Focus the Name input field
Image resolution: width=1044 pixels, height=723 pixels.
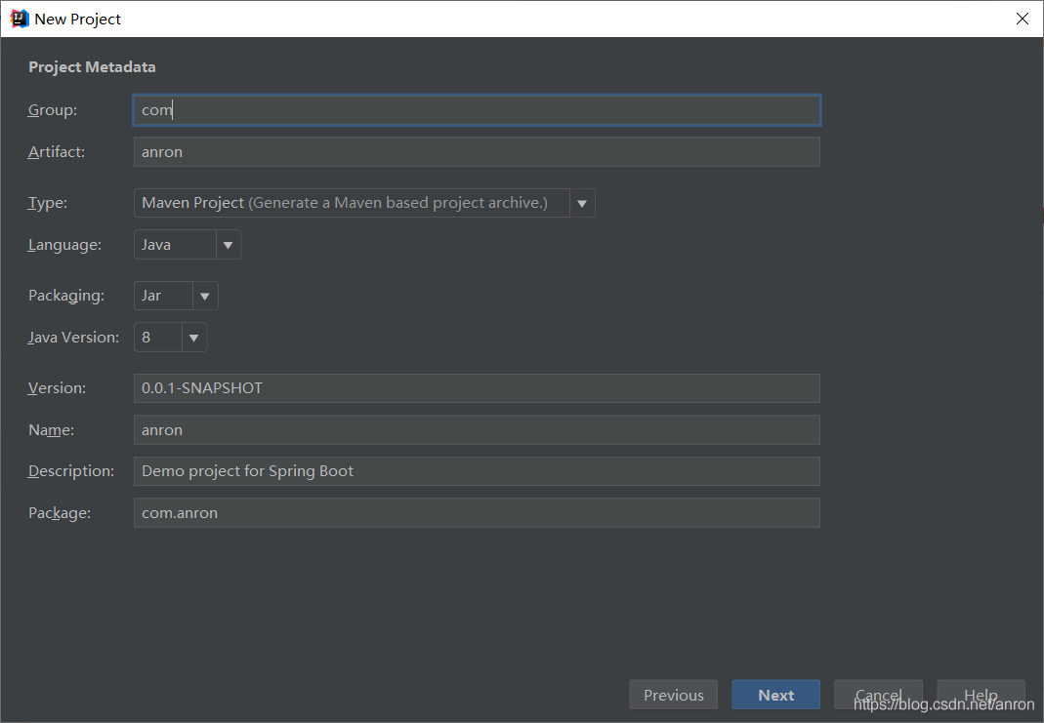(477, 429)
